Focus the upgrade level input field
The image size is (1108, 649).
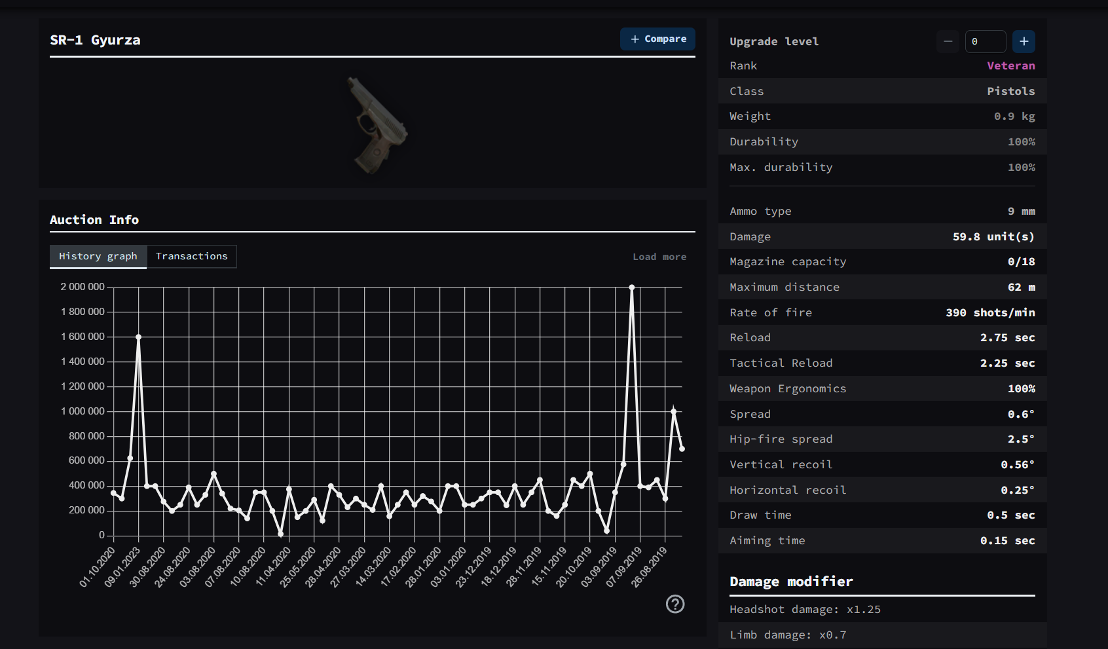[986, 41]
